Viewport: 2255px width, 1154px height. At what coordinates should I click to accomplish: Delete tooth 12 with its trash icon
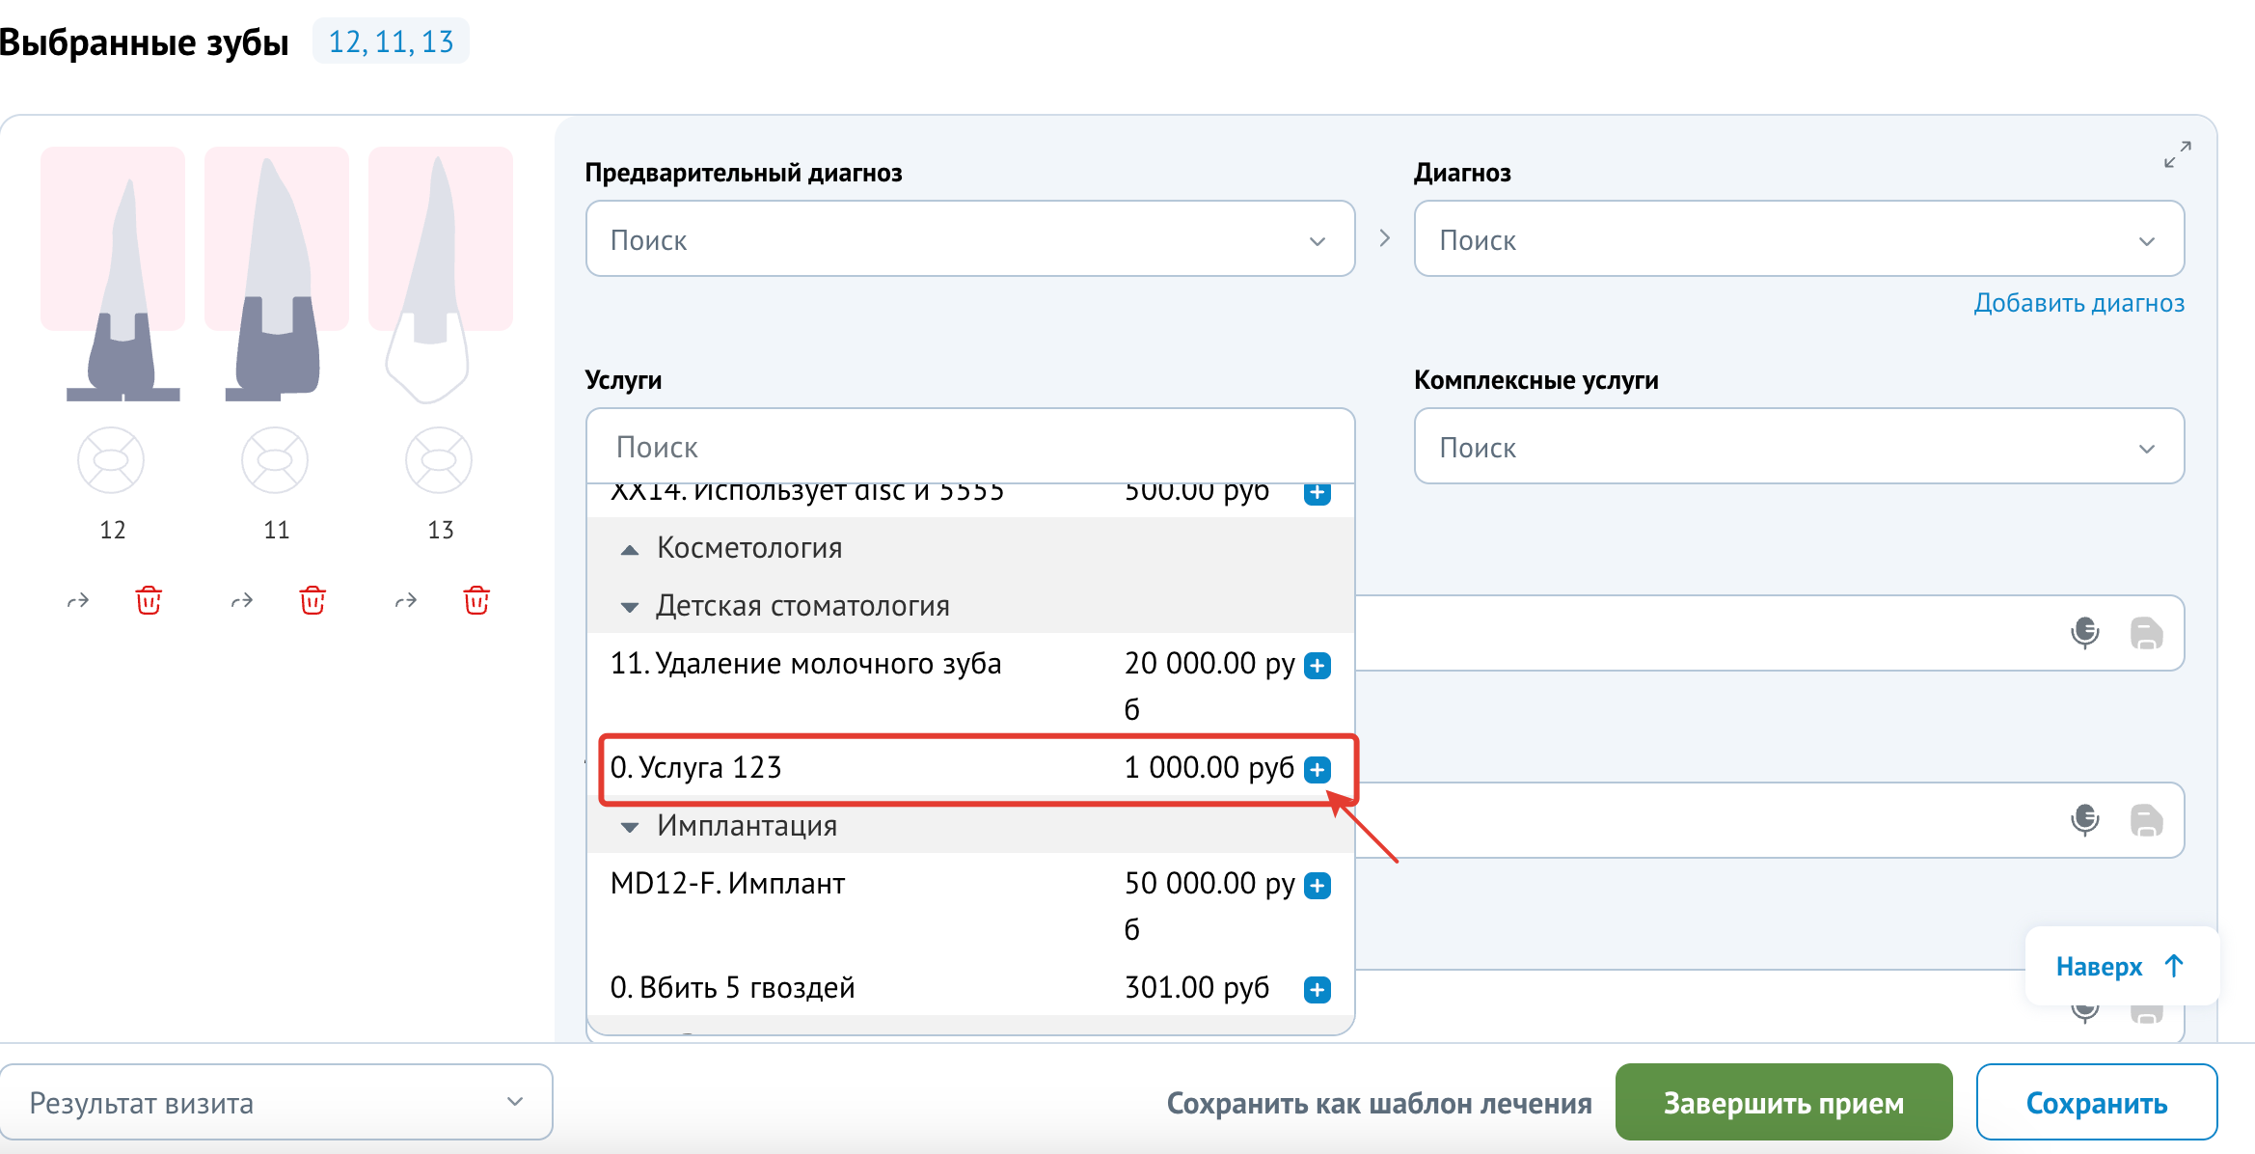tap(149, 600)
